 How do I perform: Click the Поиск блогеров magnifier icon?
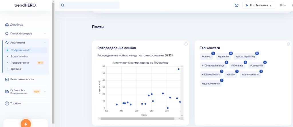coord(7,34)
